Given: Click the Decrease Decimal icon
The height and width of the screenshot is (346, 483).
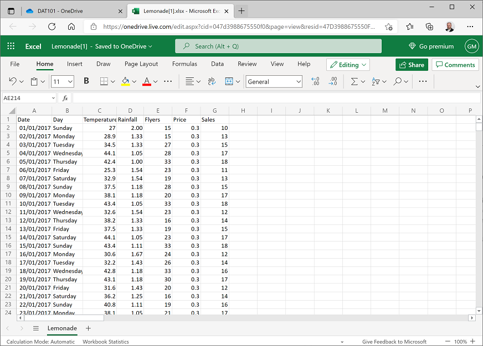Looking at the screenshot, I should (332, 81).
